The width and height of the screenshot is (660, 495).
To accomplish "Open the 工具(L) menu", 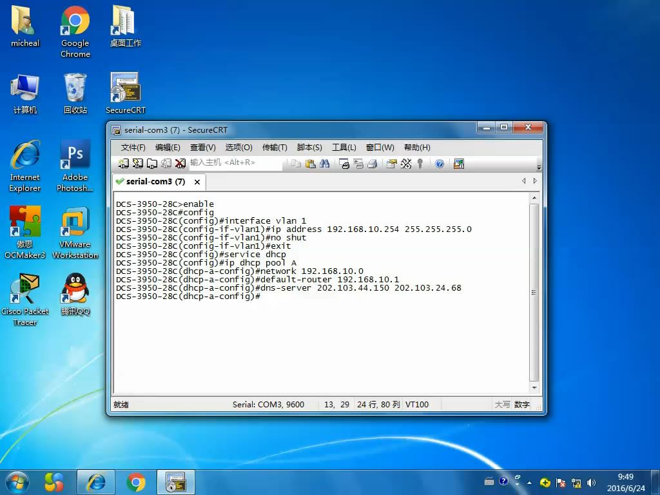I will tap(344, 148).
